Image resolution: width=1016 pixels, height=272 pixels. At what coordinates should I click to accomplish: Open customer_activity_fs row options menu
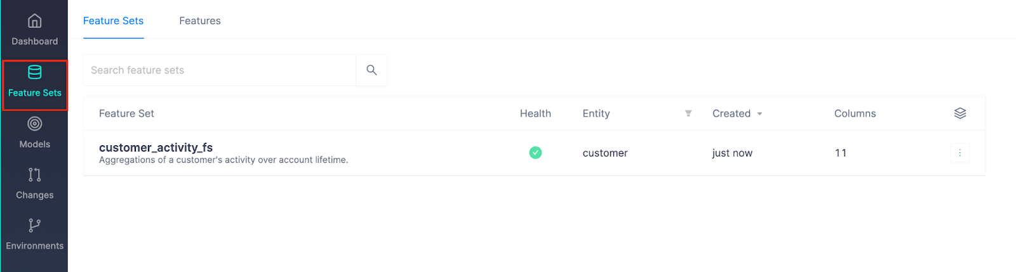[x=959, y=153]
